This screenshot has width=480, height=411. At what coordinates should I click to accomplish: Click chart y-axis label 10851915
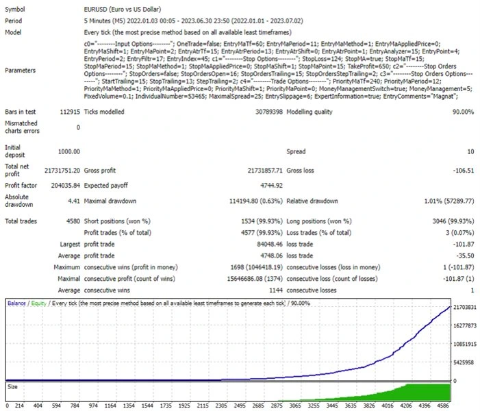pos(465,345)
